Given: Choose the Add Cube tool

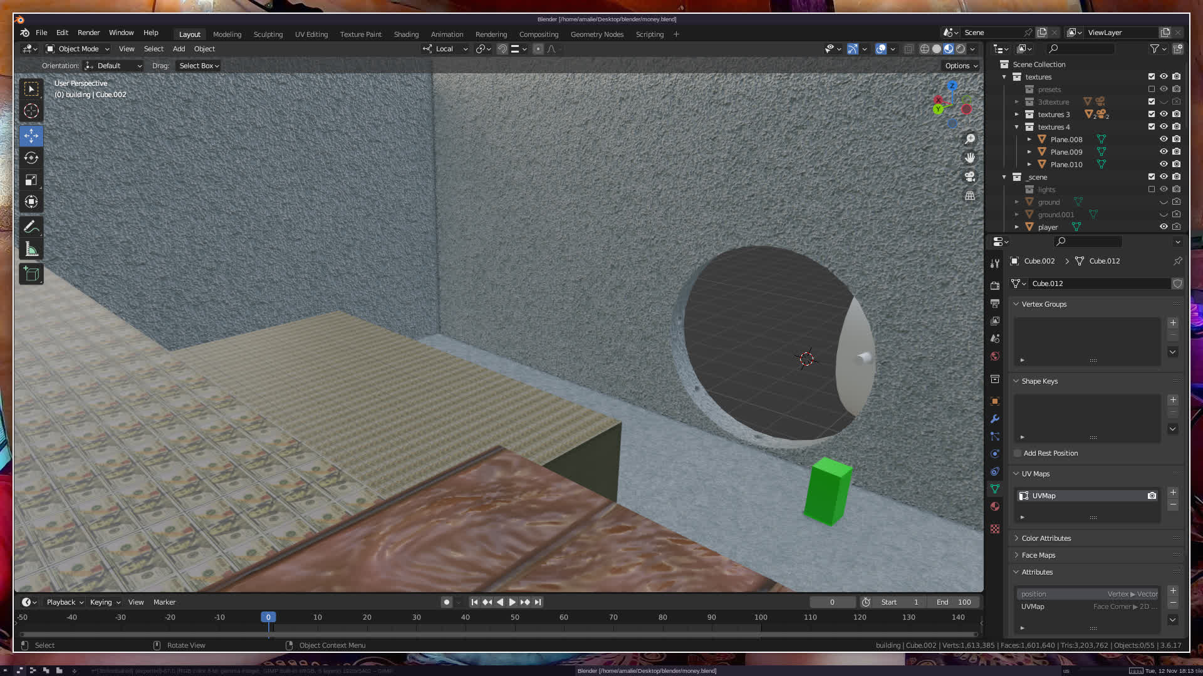Looking at the screenshot, I should click(31, 274).
